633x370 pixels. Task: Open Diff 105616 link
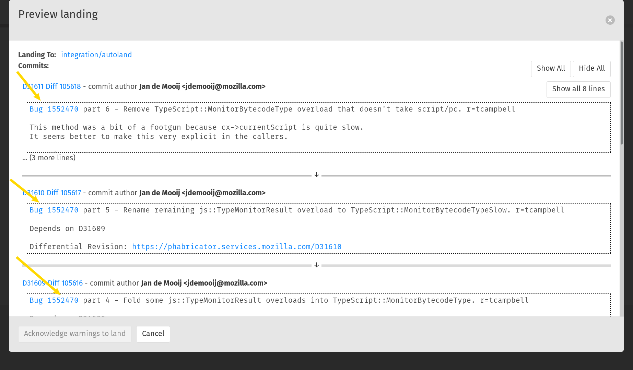[x=65, y=283]
